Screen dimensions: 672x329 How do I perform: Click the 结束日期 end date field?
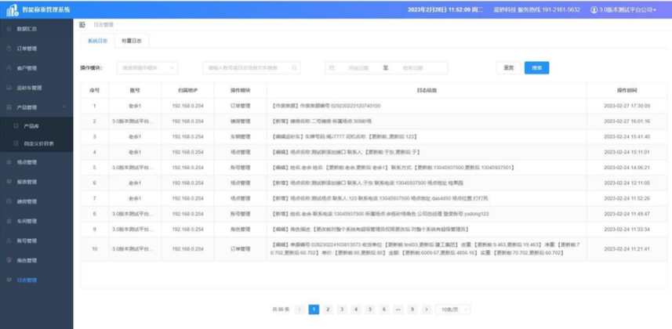click(x=412, y=67)
